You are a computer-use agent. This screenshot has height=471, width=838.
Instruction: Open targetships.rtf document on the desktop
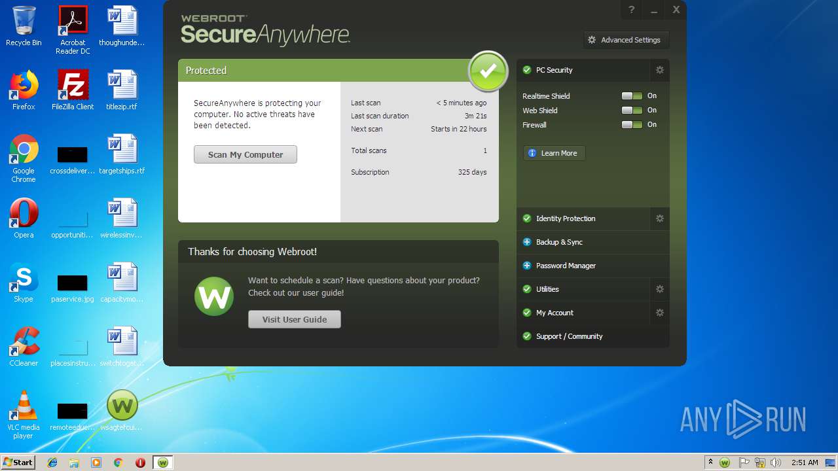coord(122,154)
